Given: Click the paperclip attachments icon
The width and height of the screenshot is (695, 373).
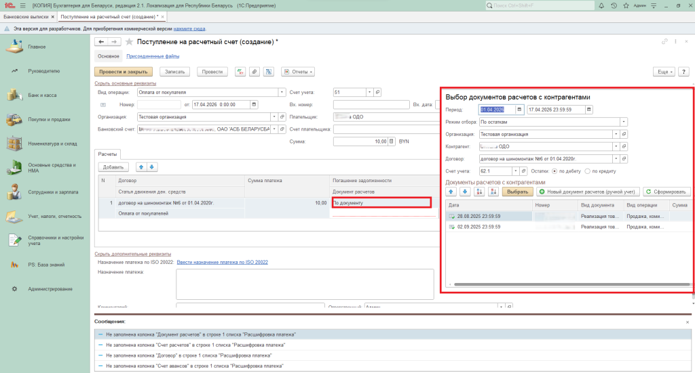Looking at the screenshot, I should pos(255,72).
